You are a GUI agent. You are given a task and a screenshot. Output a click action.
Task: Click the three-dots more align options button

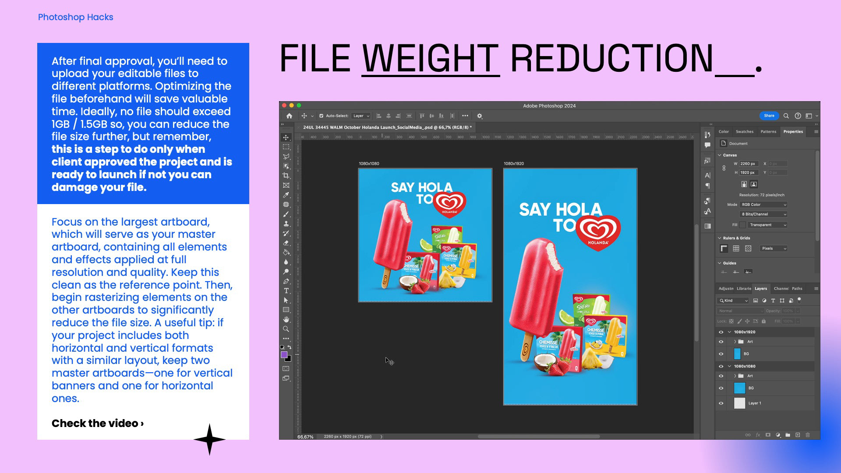pyautogui.click(x=465, y=116)
